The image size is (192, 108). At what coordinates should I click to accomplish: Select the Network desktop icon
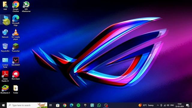coord(5,34)
